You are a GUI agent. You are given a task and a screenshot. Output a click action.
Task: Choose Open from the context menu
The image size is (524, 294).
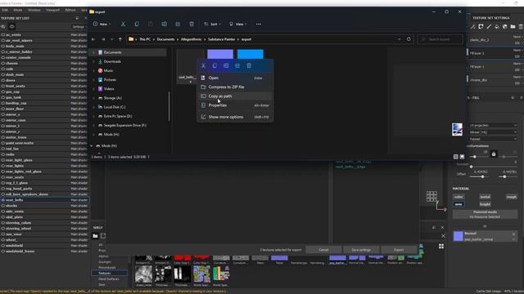(235, 78)
